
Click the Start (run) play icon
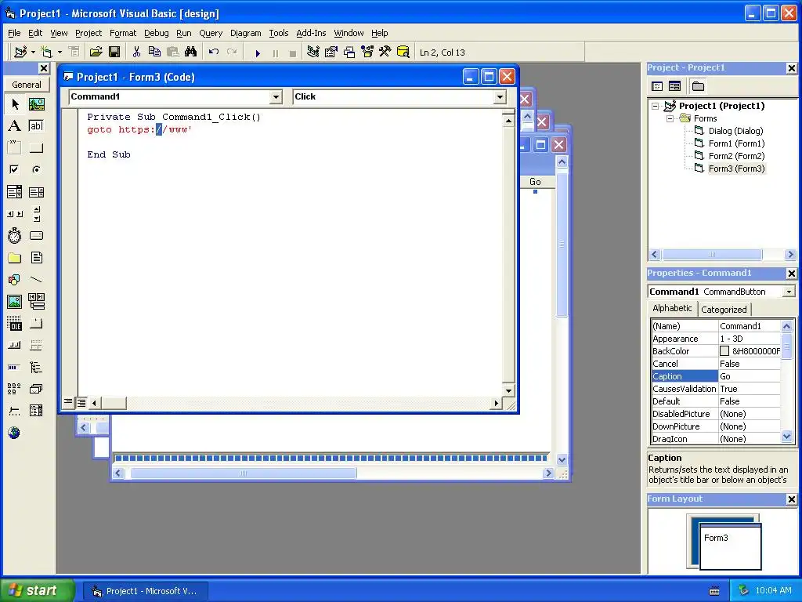click(x=258, y=53)
